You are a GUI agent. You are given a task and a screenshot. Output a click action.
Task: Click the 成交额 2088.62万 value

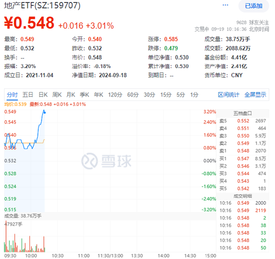click(x=238, y=48)
